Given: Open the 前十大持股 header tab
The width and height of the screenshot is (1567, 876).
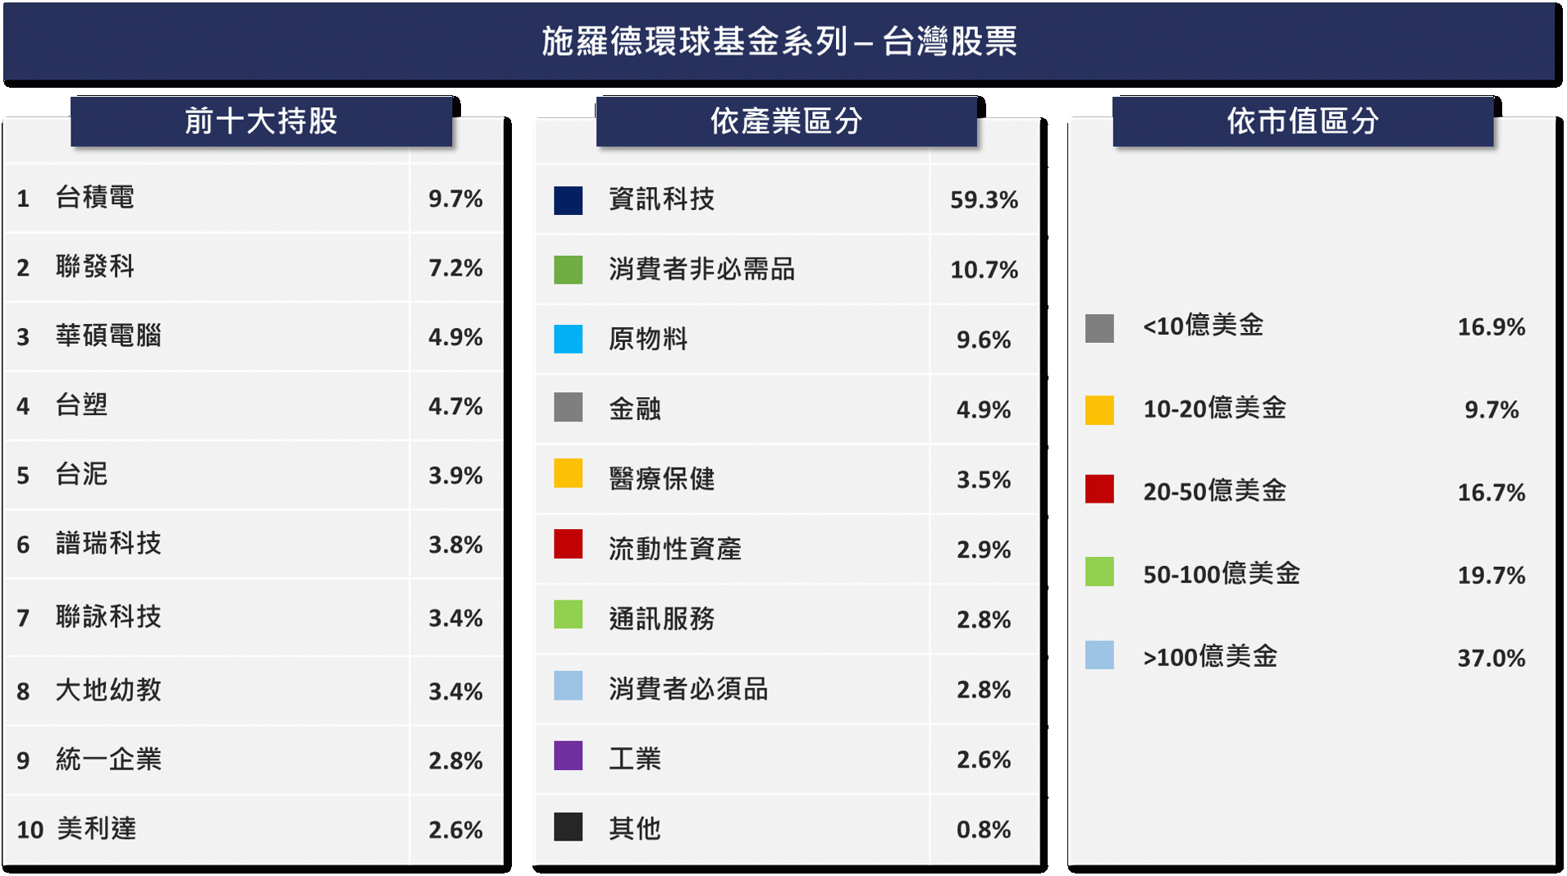Looking at the screenshot, I should click(x=261, y=121).
